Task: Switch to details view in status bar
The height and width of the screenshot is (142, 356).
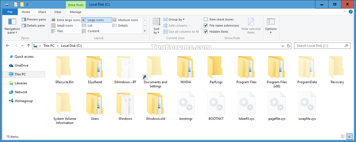Action: tap(343, 136)
